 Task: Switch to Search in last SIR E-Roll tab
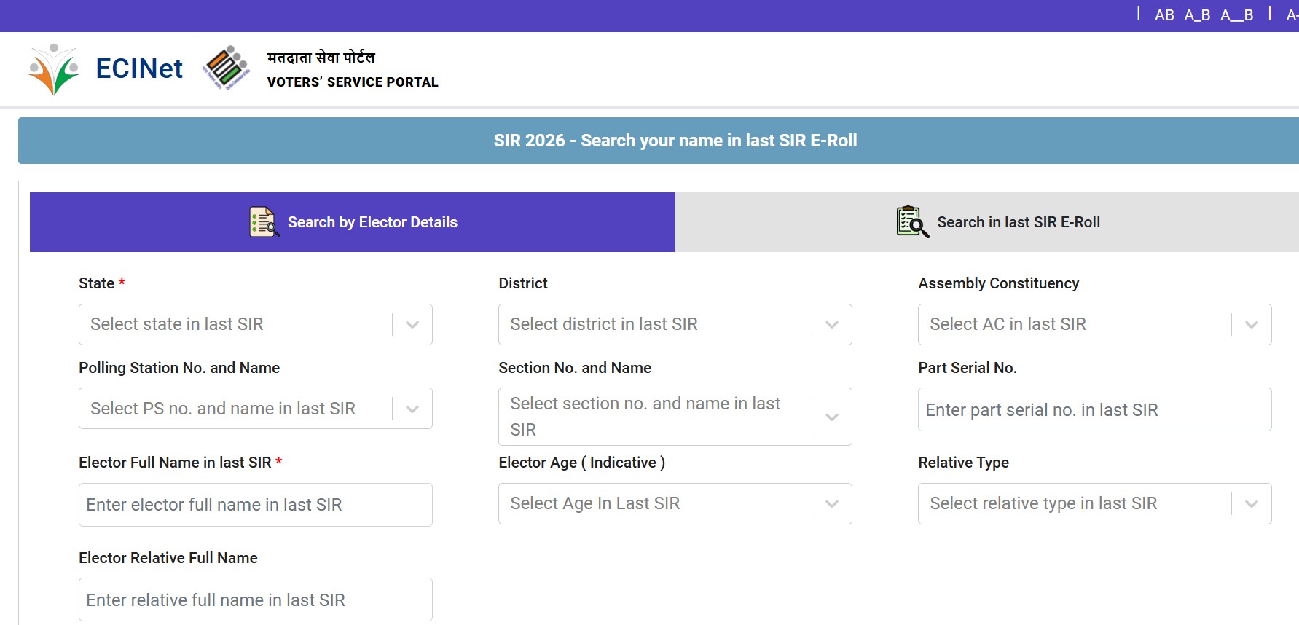pyautogui.click(x=987, y=222)
